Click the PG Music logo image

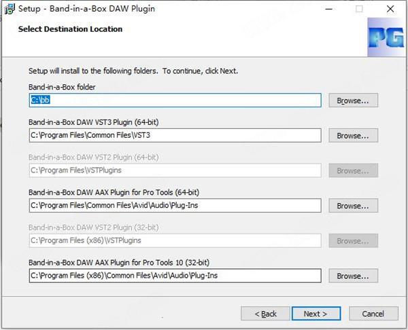(386, 37)
